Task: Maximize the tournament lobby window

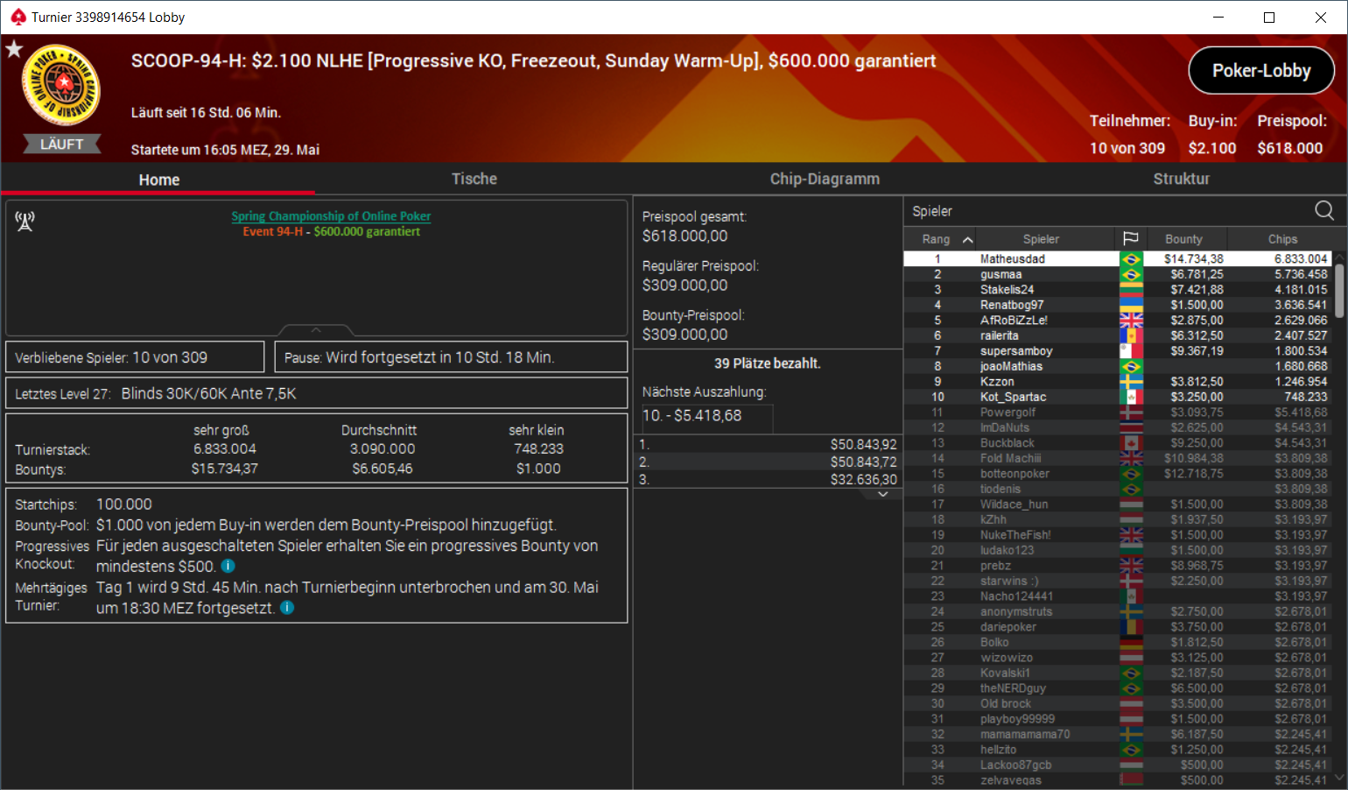Action: pyautogui.click(x=1268, y=17)
